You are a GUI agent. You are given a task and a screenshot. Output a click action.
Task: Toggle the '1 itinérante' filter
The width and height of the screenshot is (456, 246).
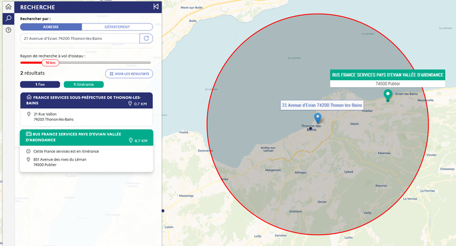pyautogui.click(x=83, y=84)
